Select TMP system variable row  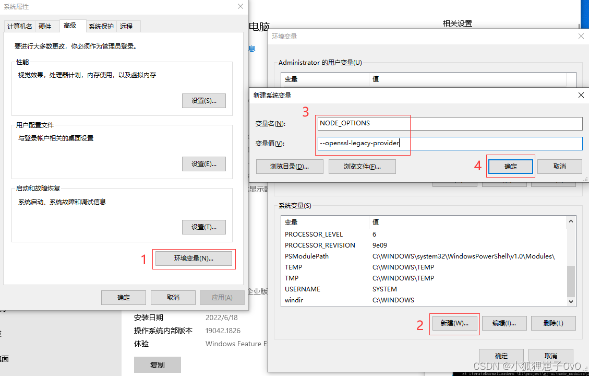pyautogui.click(x=423, y=278)
